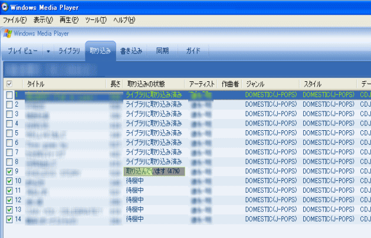Check the box for track 4
The image size is (371, 238).
pos(9,124)
